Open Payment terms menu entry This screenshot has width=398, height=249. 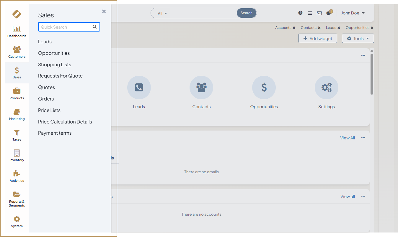(55, 133)
